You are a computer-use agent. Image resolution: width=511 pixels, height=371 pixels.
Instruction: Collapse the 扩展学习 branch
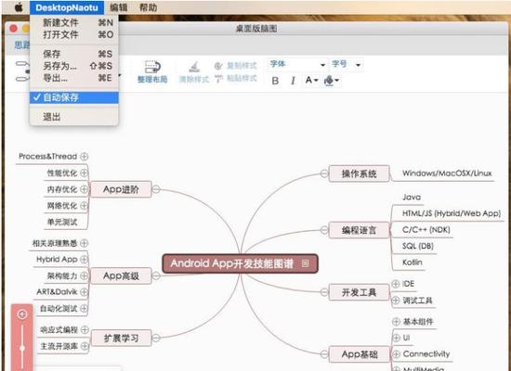[156, 339]
